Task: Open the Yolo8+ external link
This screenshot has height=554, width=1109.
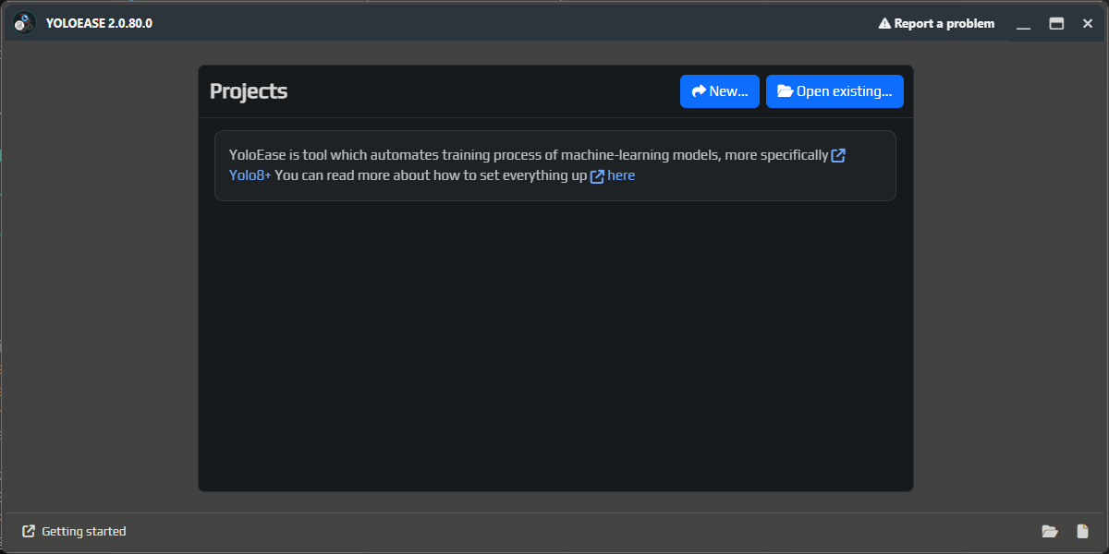Action: click(250, 175)
